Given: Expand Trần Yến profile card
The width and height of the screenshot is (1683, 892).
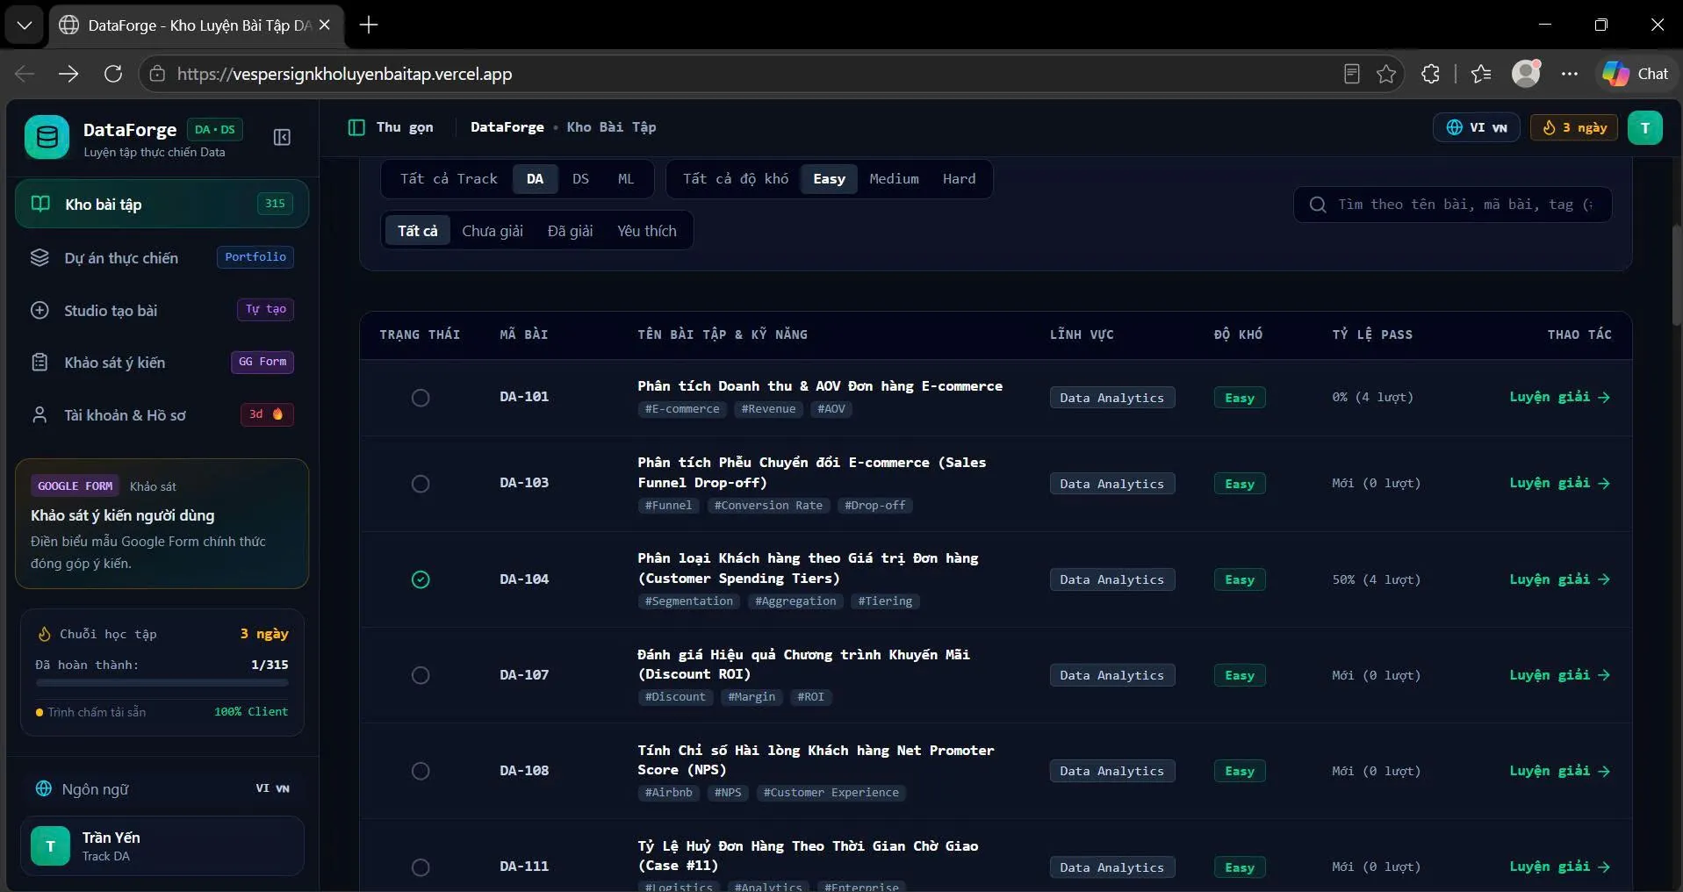Looking at the screenshot, I should pos(162,846).
